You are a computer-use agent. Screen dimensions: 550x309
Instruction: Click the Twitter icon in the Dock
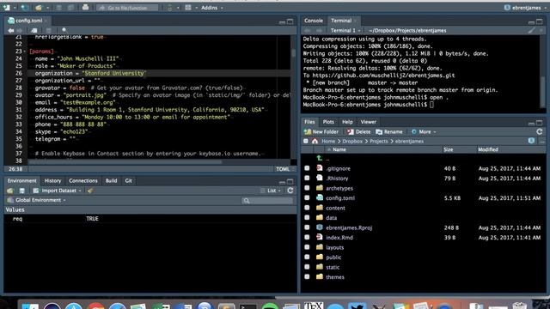[357, 306]
